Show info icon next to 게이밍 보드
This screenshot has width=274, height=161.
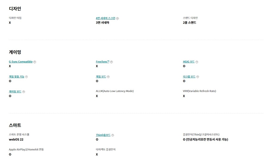point(24,92)
